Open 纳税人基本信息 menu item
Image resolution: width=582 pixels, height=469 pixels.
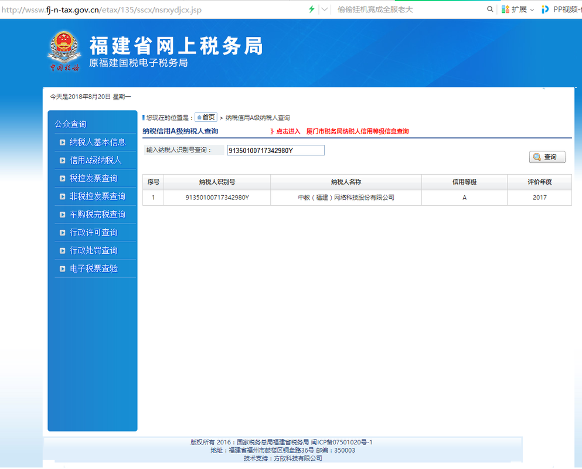97,142
